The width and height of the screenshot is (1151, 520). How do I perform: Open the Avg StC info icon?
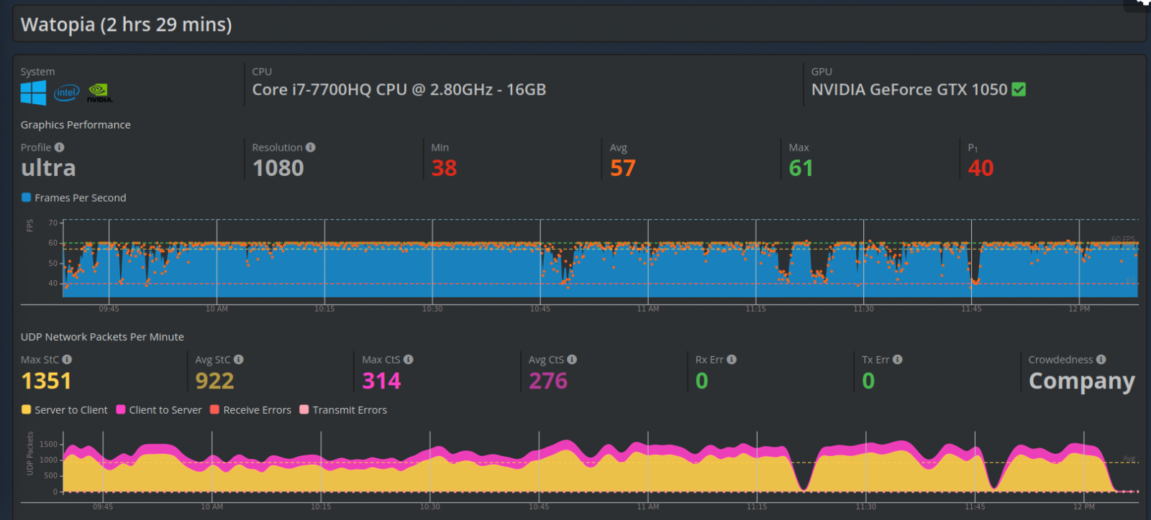(239, 360)
